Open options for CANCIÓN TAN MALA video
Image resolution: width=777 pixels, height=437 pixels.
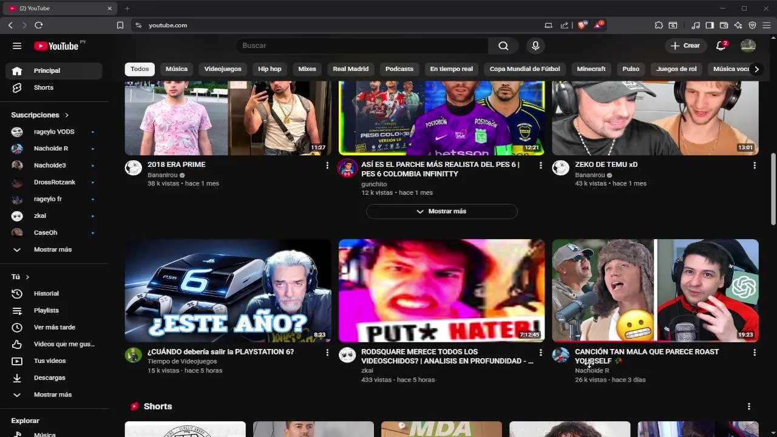(x=755, y=352)
